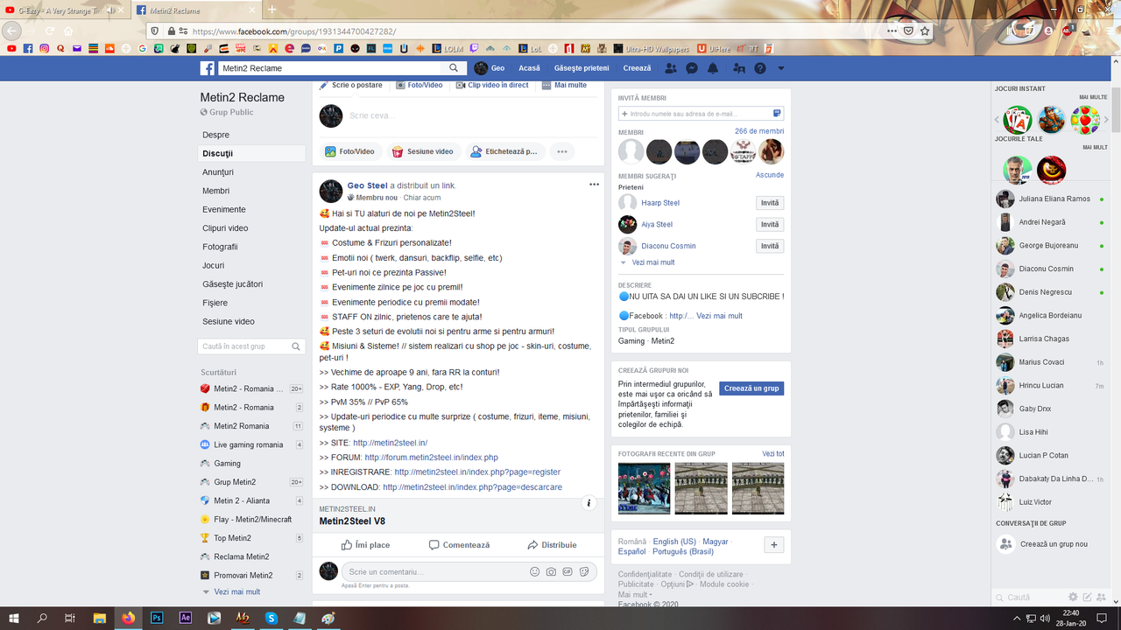Click the Facebook logo in the blue bar
This screenshot has height=630, width=1121.
[x=208, y=68]
